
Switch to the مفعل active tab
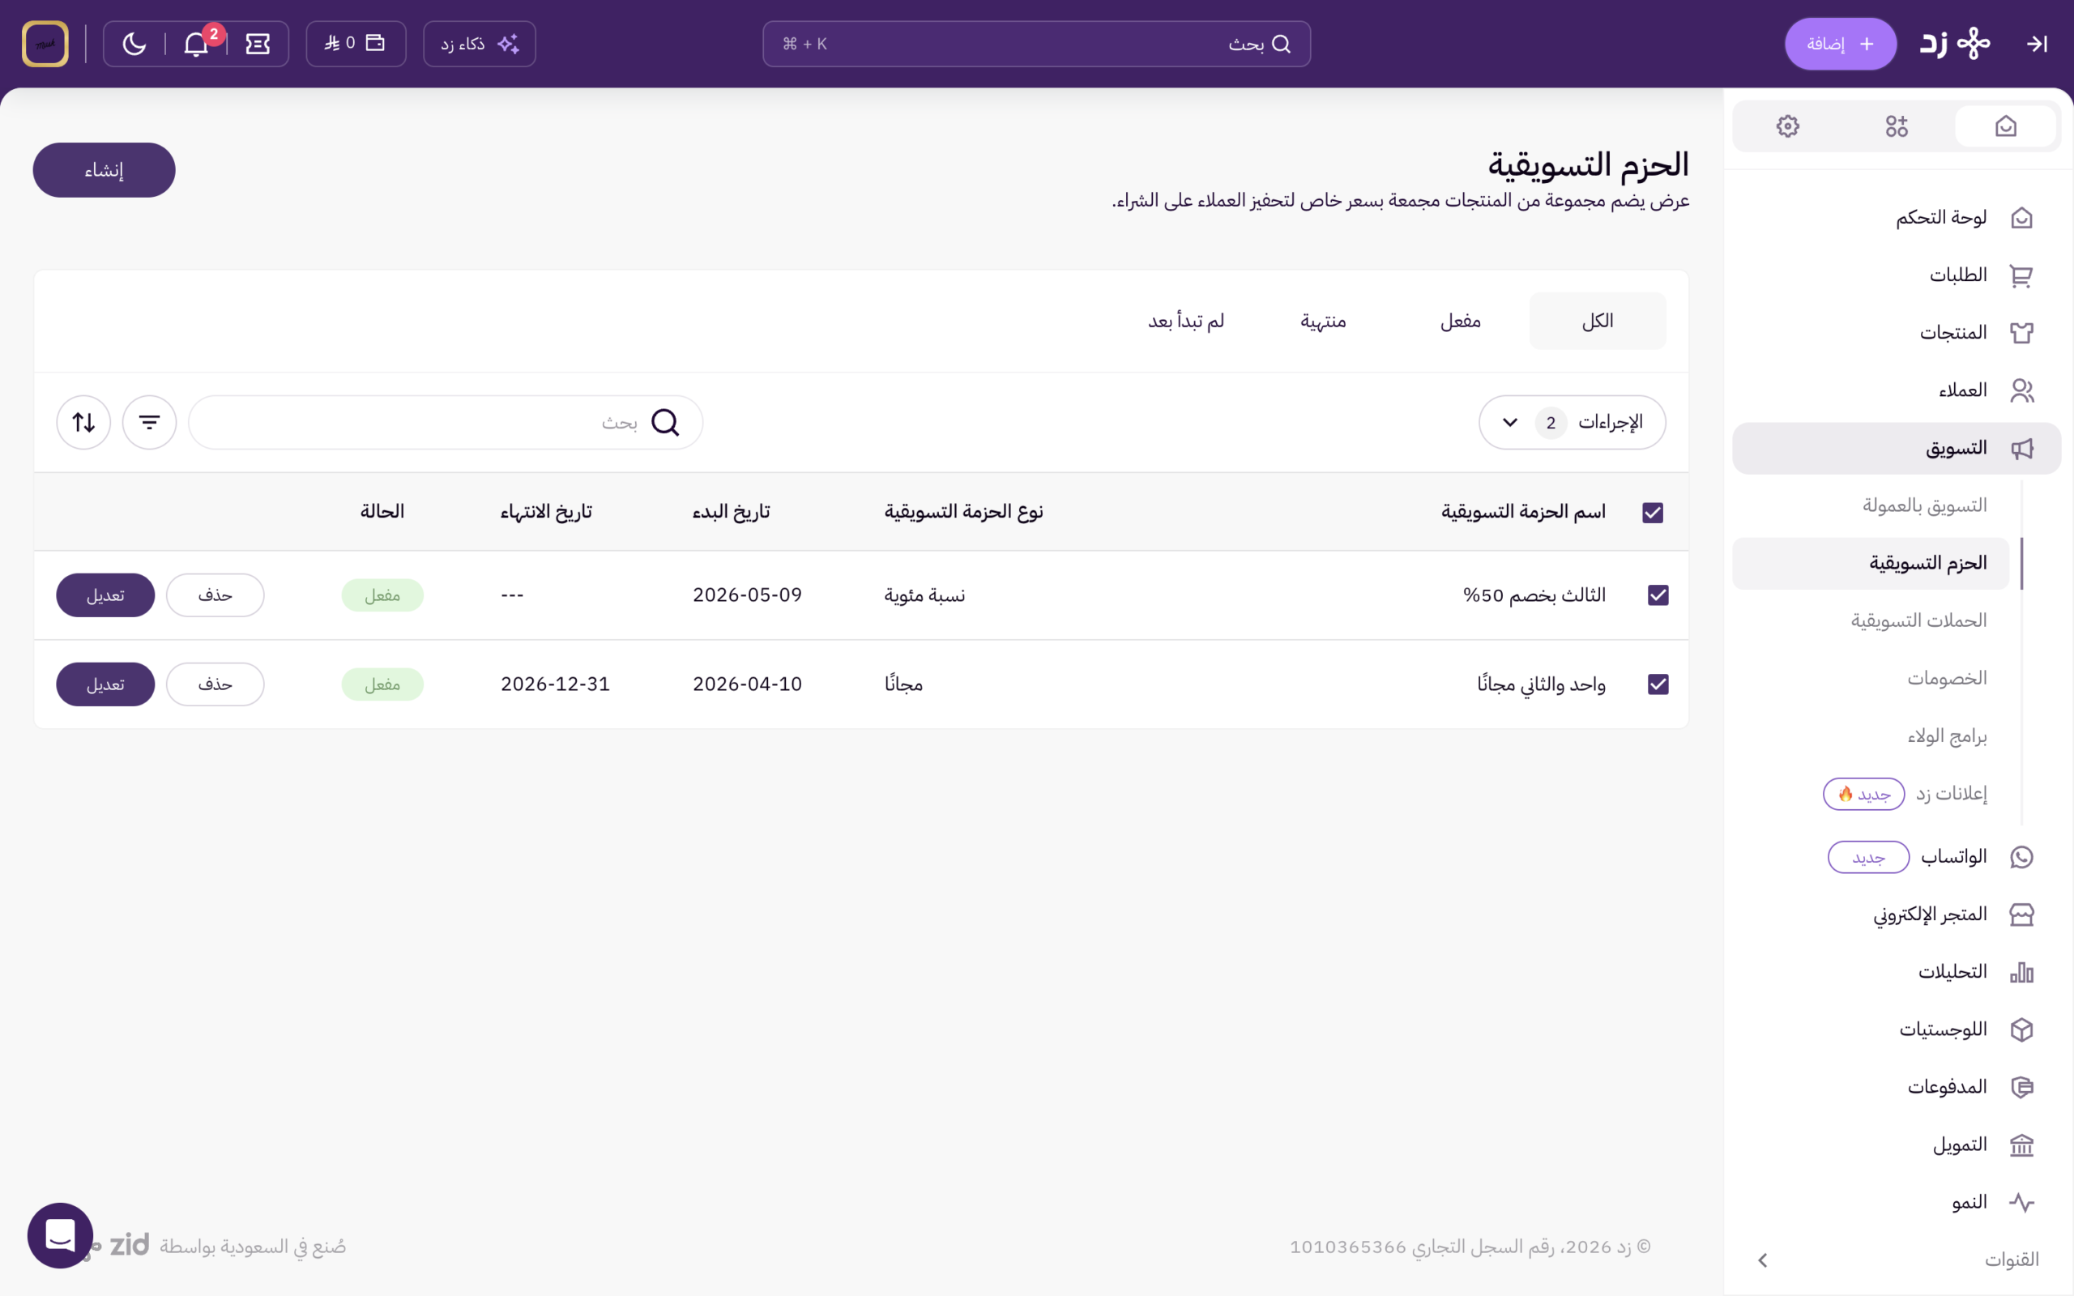click(x=1461, y=321)
